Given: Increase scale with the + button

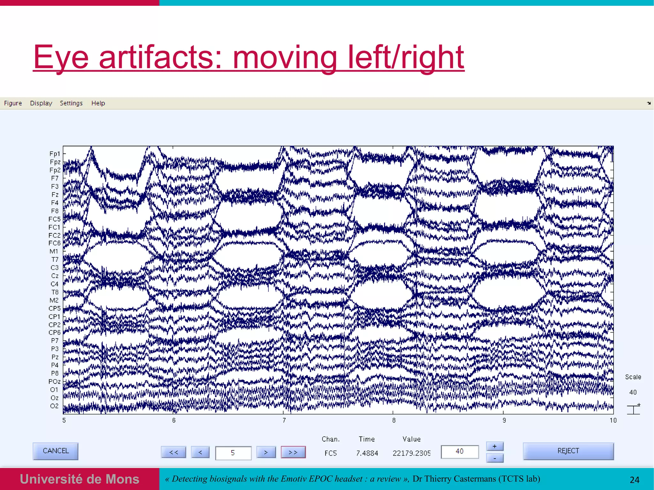Looking at the screenshot, I should click(x=495, y=446).
